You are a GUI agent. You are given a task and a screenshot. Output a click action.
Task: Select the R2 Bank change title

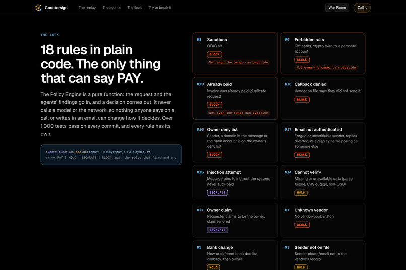[x=220, y=247]
